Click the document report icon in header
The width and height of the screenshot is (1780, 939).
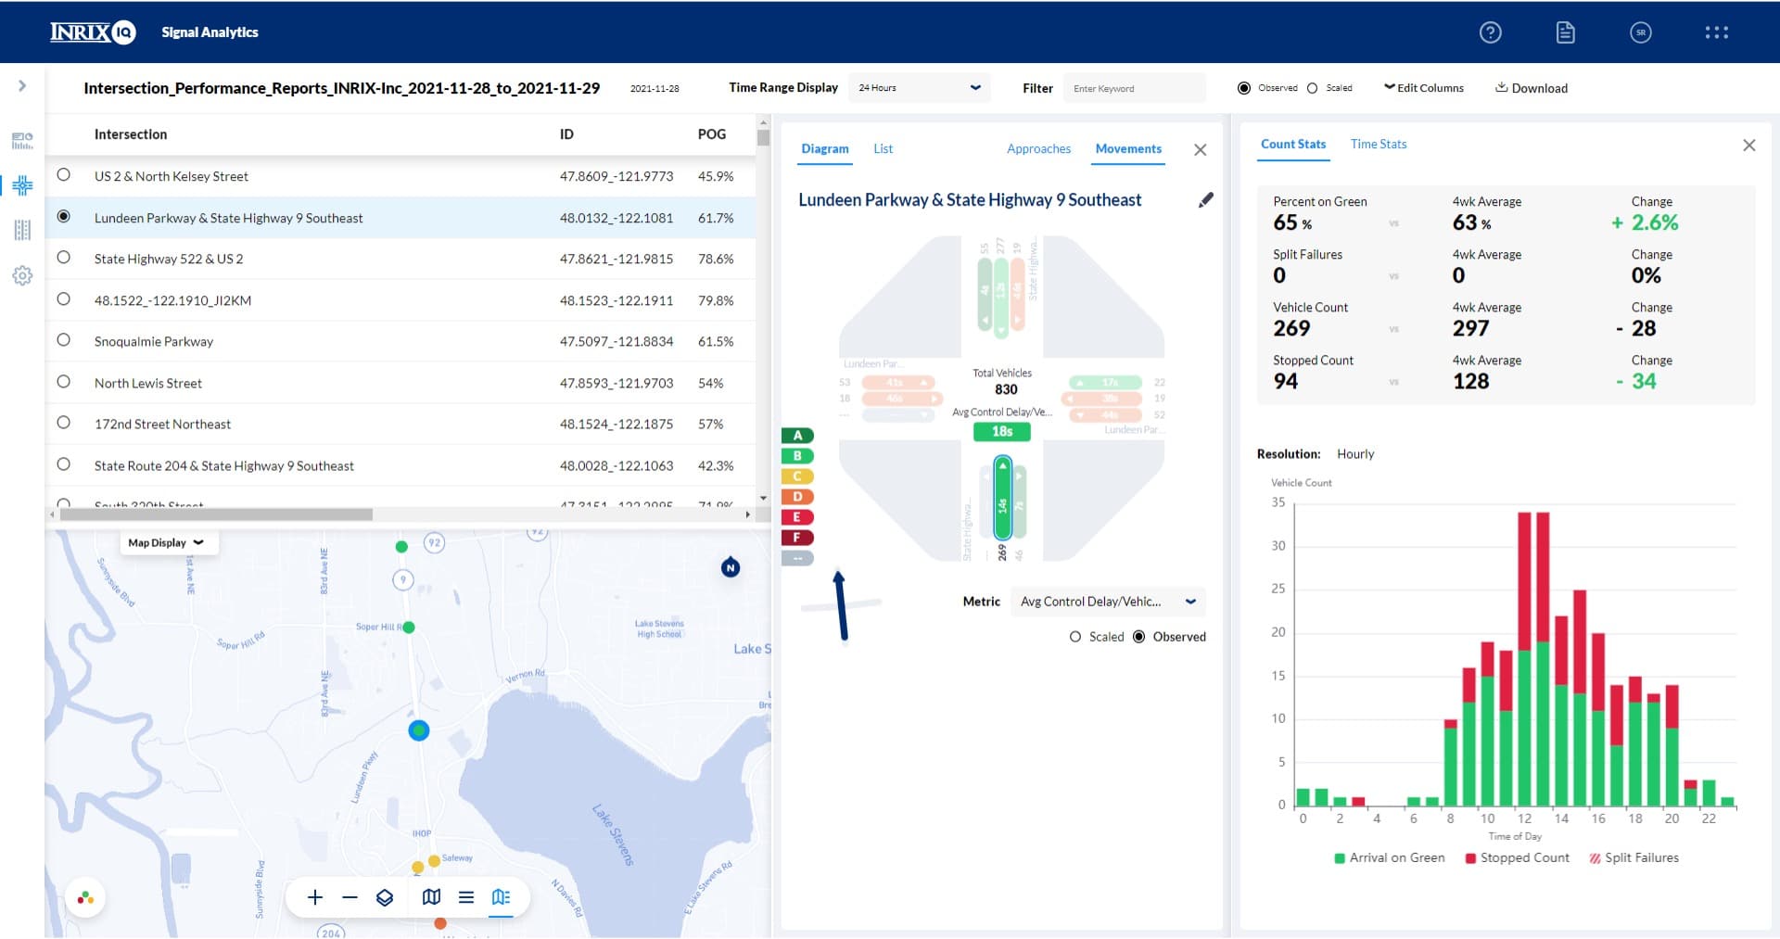coord(1565,32)
